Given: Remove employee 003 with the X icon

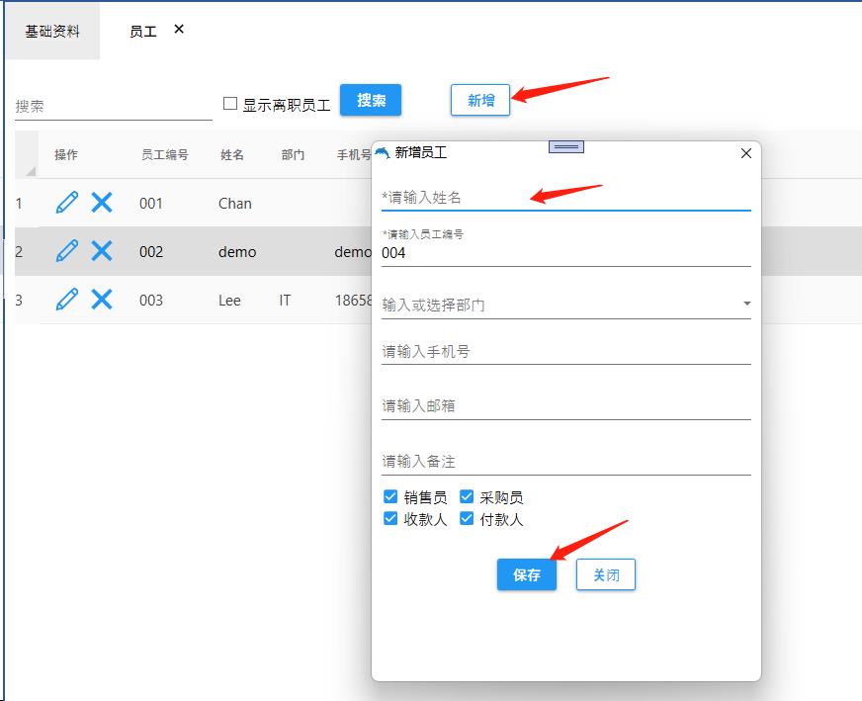Looking at the screenshot, I should pos(102,300).
